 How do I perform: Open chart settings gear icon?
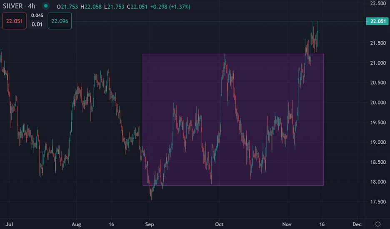[x=378, y=224]
